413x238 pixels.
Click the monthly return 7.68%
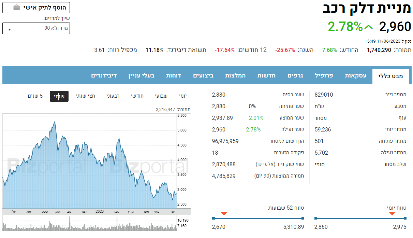pos(329,50)
